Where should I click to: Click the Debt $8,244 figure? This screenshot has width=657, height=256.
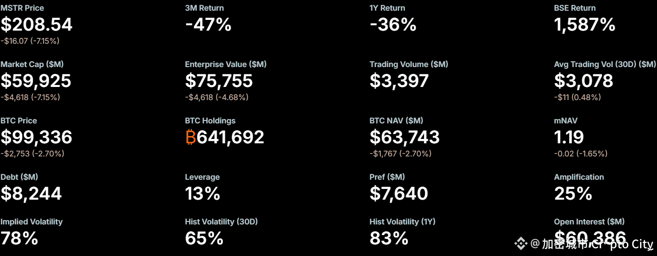pos(31,194)
